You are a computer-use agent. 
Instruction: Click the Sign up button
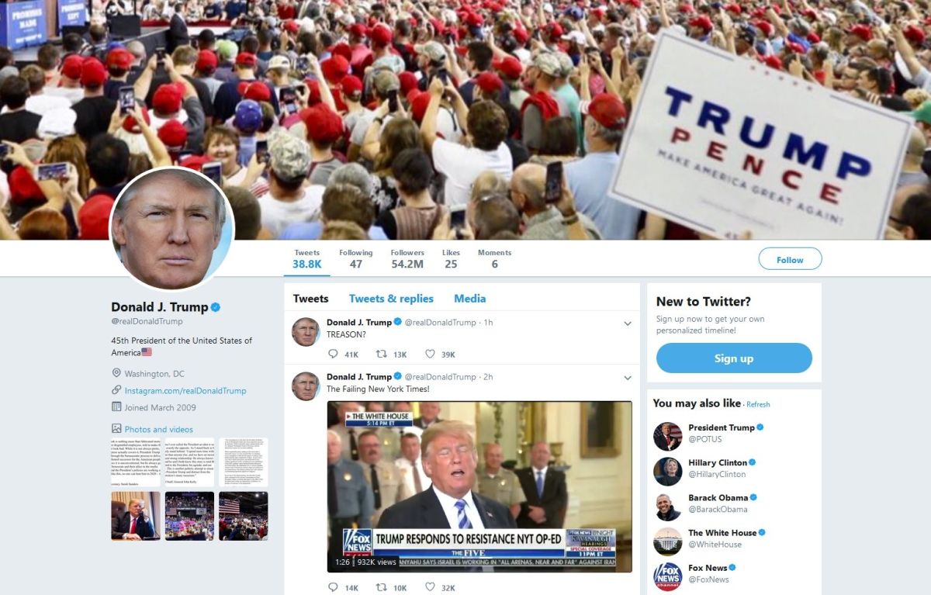pos(734,358)
